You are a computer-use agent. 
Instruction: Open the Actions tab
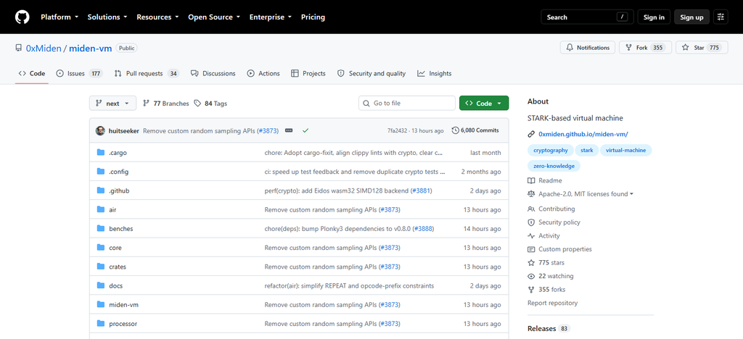[263, 73]
